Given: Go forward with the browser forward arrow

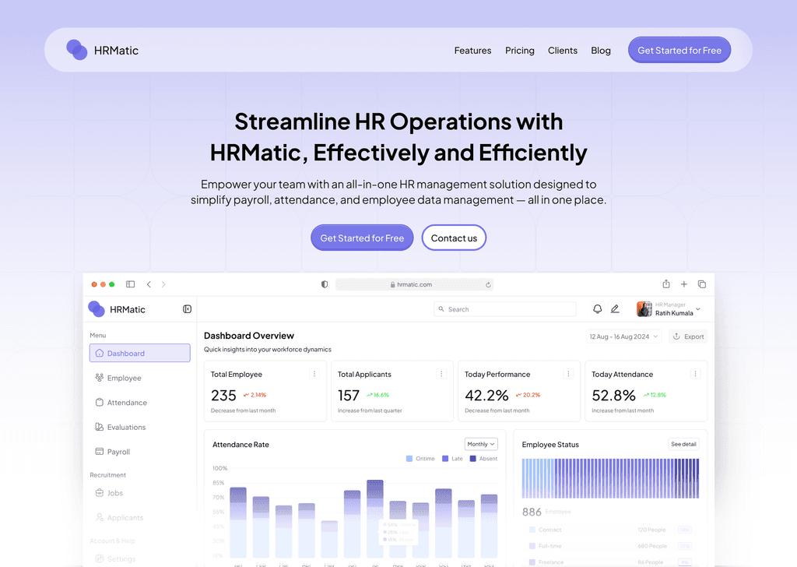Looking at the screenshot, I should click(163, 284).
